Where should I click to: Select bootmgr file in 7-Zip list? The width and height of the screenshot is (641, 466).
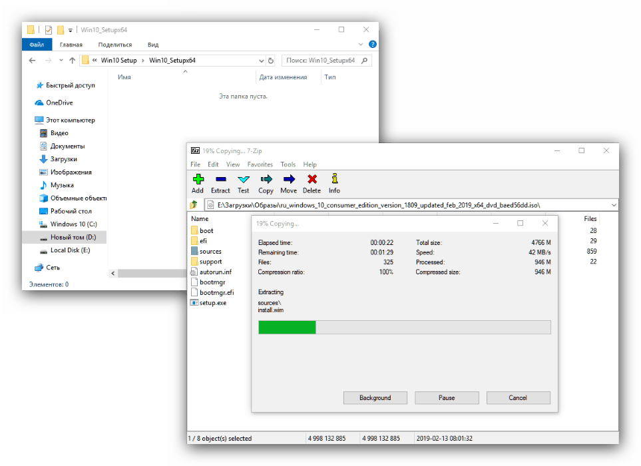tap(208, 282)
